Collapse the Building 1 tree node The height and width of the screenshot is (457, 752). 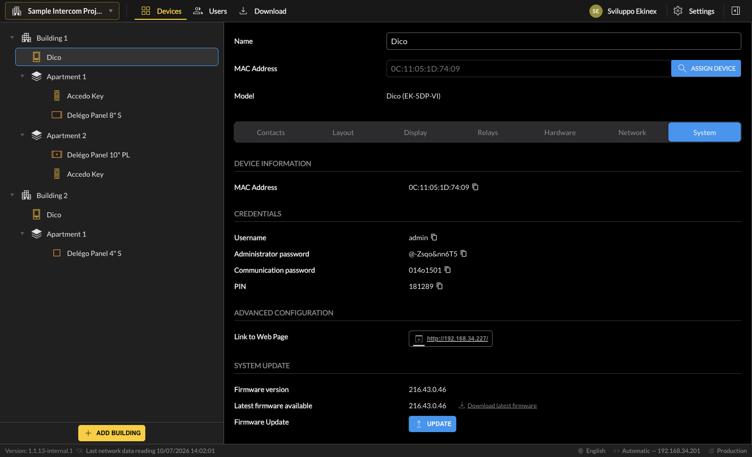[x=12, y=38]
